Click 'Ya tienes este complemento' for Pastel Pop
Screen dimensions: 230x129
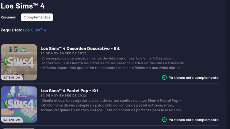tap(194, 120)
